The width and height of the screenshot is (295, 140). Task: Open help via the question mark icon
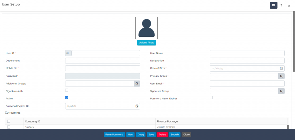point(281,5)
